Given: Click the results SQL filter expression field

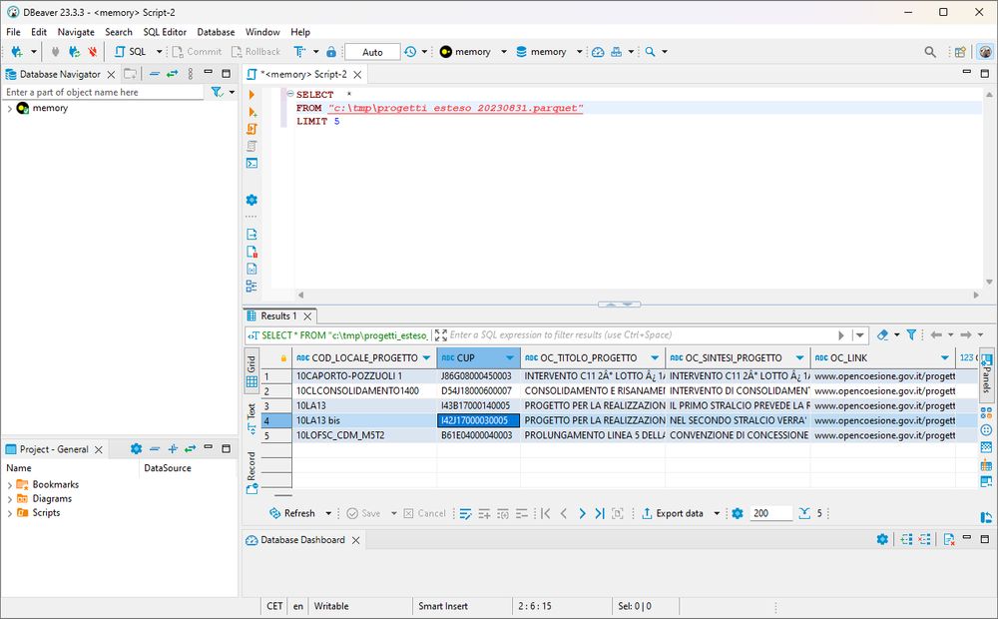Looking at the screenshot, I should coord(640,335).
